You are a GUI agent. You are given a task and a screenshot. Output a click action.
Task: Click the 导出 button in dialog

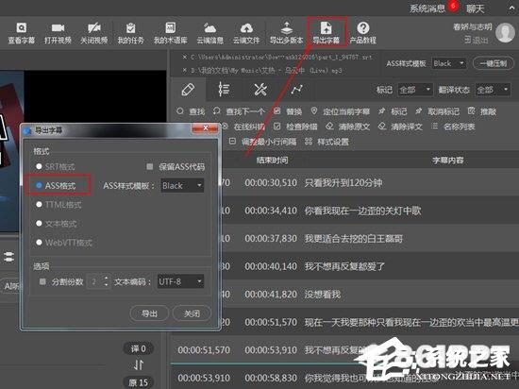pos(149,313)
